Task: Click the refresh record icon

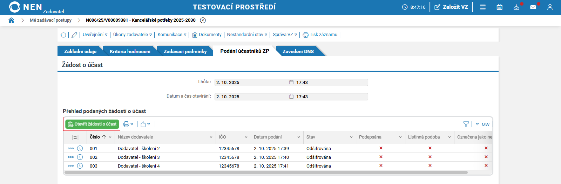Action: click(63, 35)
